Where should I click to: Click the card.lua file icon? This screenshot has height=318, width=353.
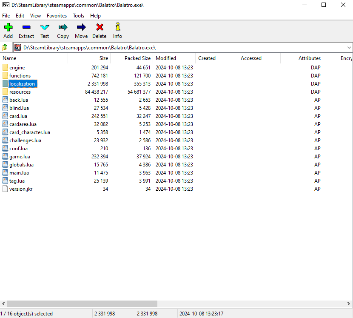click(5, 116)
